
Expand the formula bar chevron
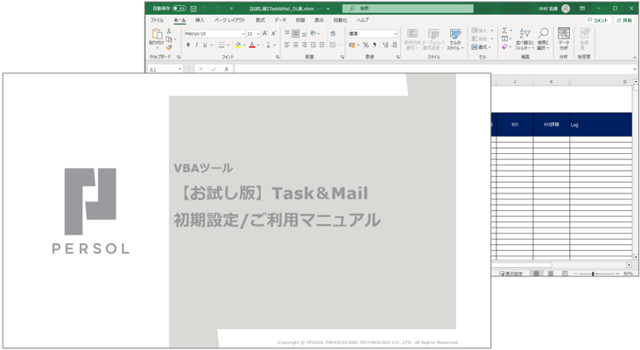coord(635,69)
